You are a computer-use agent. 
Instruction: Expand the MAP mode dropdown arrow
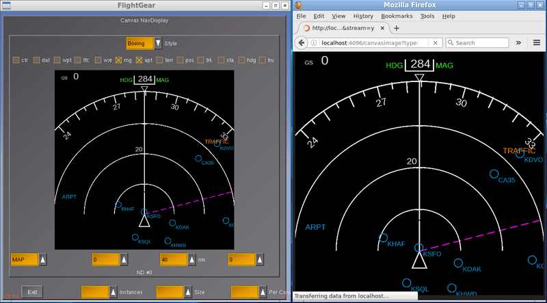(x=42, y=260)
